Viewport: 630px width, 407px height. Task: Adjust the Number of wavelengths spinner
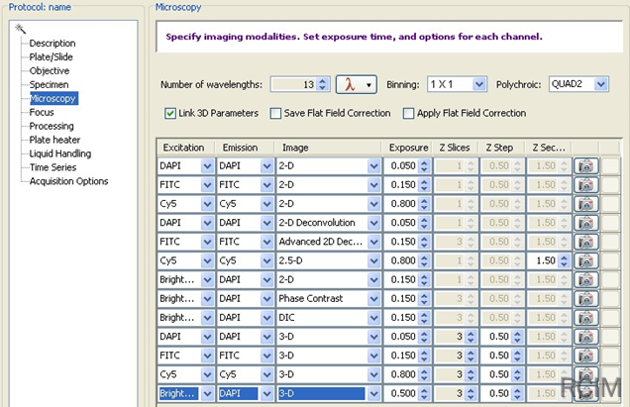click(325, 85)
